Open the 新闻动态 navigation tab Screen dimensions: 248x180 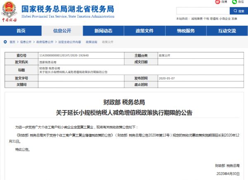coord(103,31)
